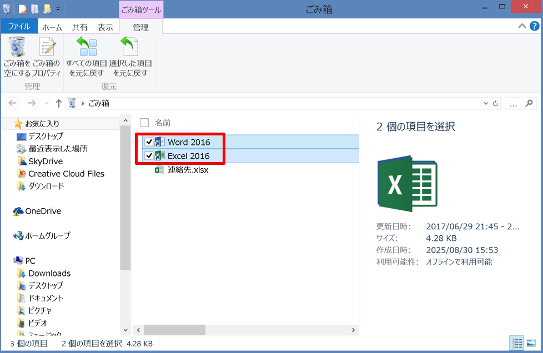The width and height of the screenshot is (543, 353).
Task: Switch to large icons view in status bar
Action: coord(531,344)
